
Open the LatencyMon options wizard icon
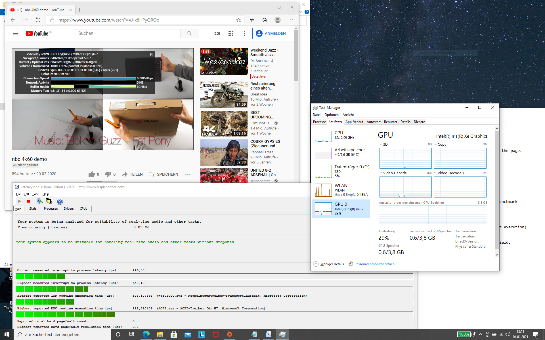[x=39, y=201]
